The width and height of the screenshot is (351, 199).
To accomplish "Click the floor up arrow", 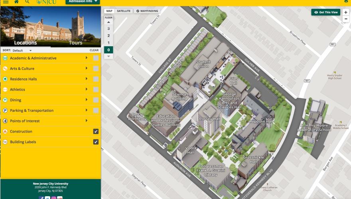I will point(108,22).
